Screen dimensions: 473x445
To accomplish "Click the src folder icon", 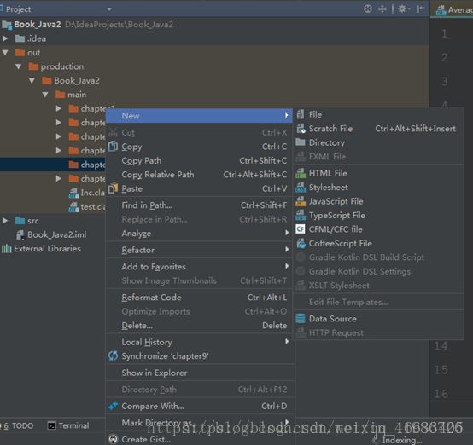I will (x=20, y=221).
